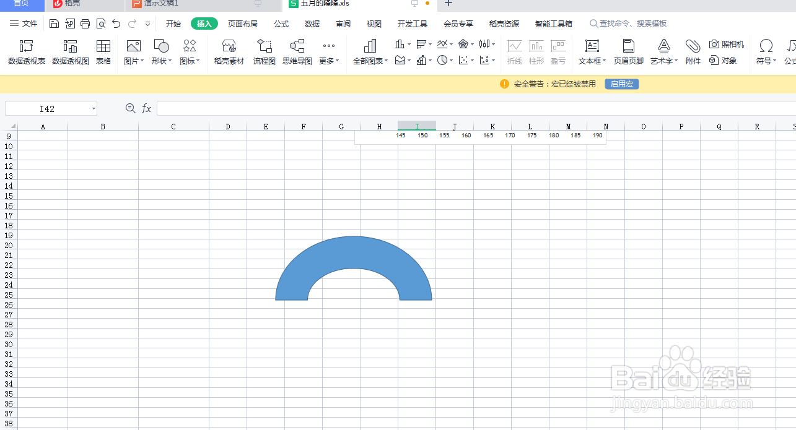This screenshot has height=430, width=796.
Task: Open 稻壳素材 materials library
Action: click(x=229, y=53)
